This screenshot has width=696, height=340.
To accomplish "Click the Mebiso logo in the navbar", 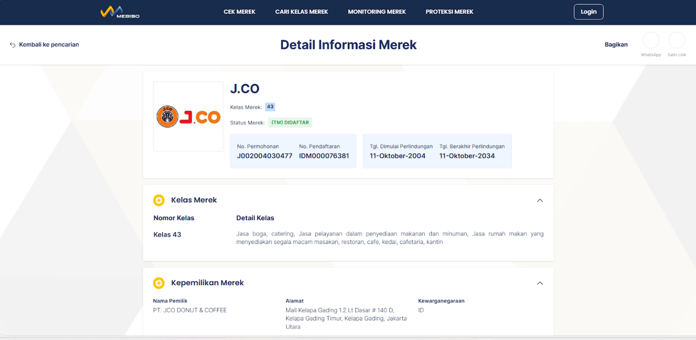I will [x=120, y=12].
